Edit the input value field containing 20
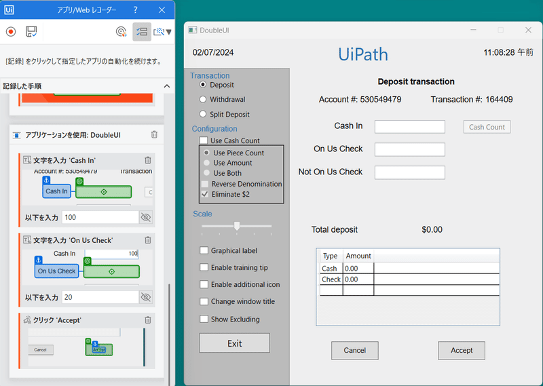The image size is (543, 386). pos(100,297)
